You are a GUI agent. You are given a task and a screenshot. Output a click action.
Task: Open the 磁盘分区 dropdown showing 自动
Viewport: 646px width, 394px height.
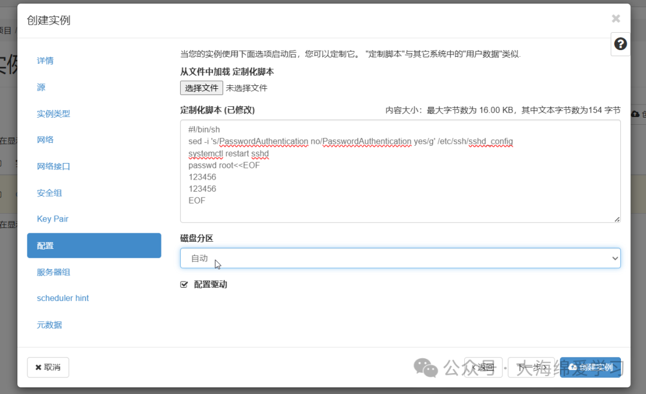(401, 258)
